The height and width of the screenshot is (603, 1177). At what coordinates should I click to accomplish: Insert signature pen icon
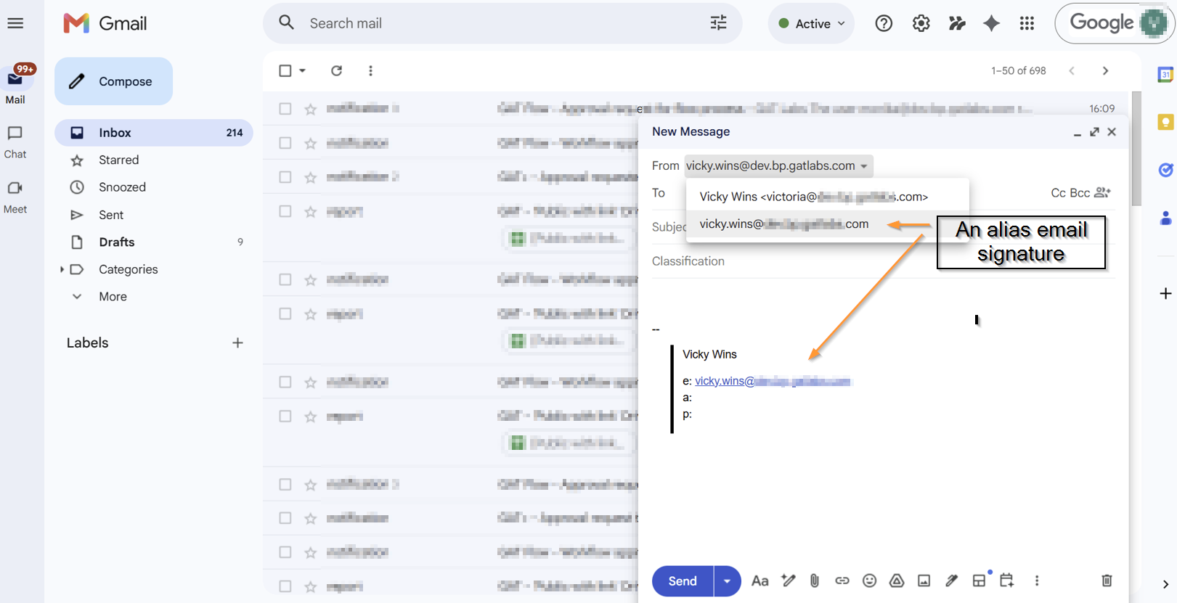[x=951, y=581]
